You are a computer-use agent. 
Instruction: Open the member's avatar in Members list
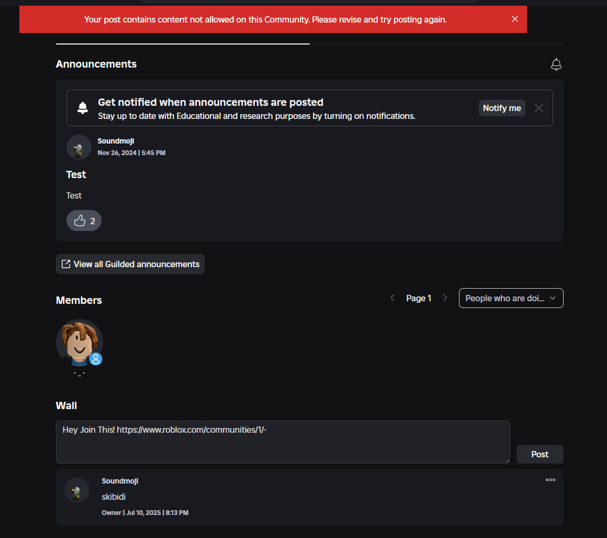79,342
